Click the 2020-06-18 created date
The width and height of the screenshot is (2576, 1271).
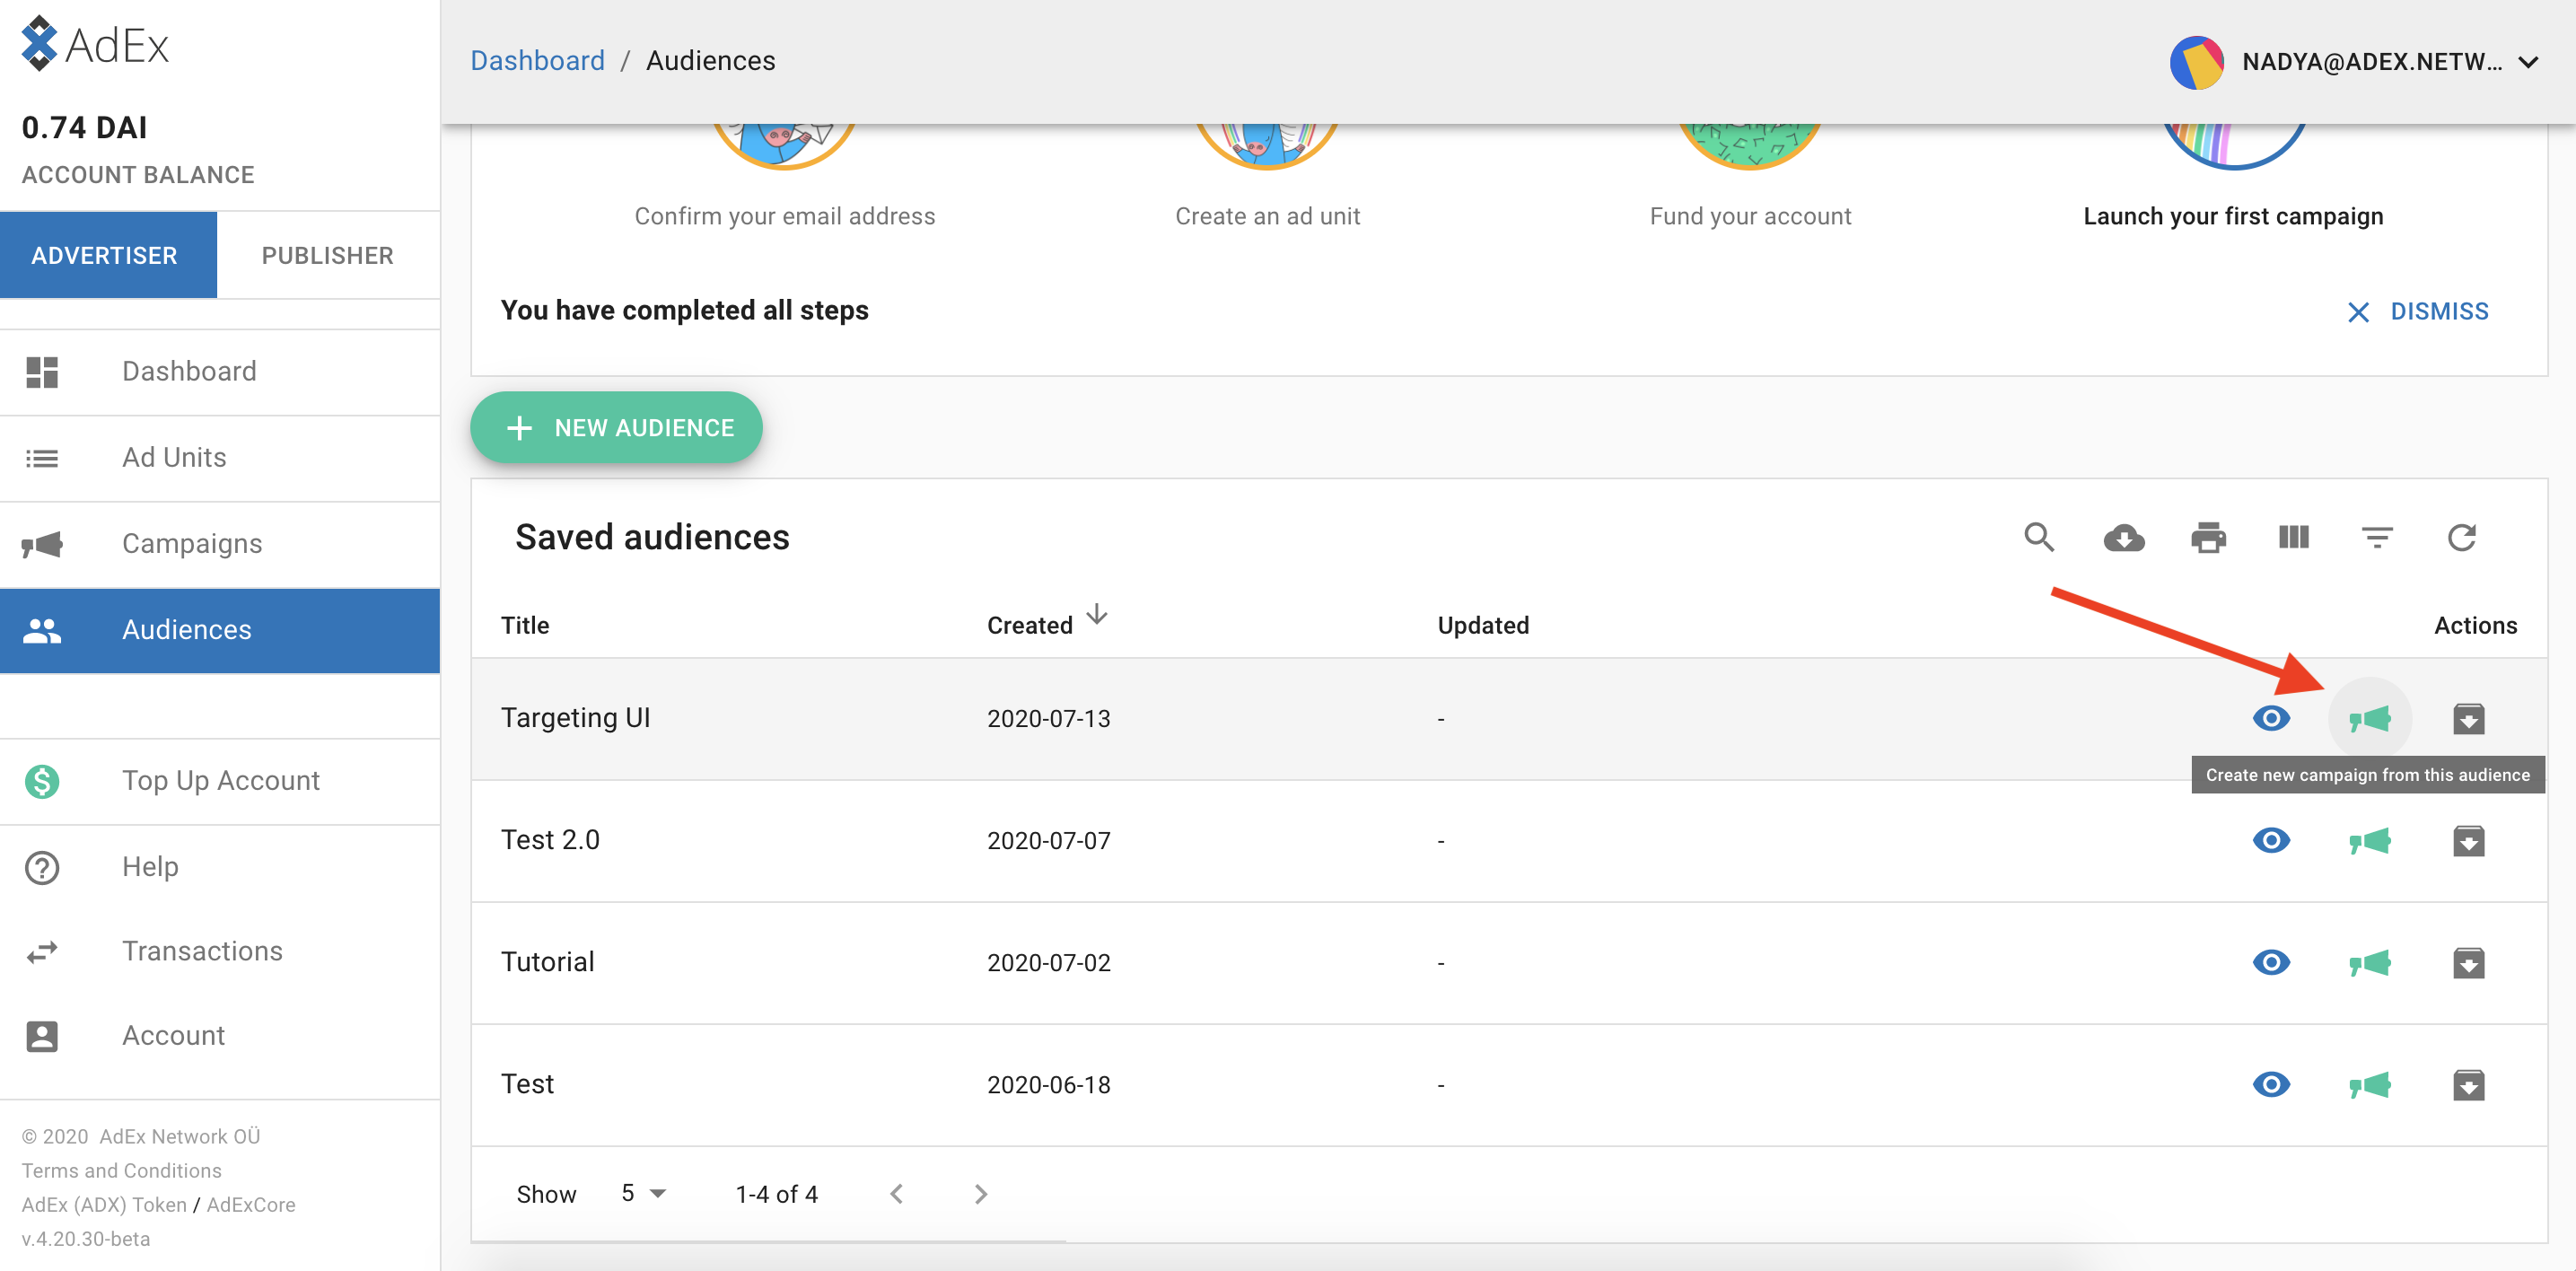(1048, 1085)
